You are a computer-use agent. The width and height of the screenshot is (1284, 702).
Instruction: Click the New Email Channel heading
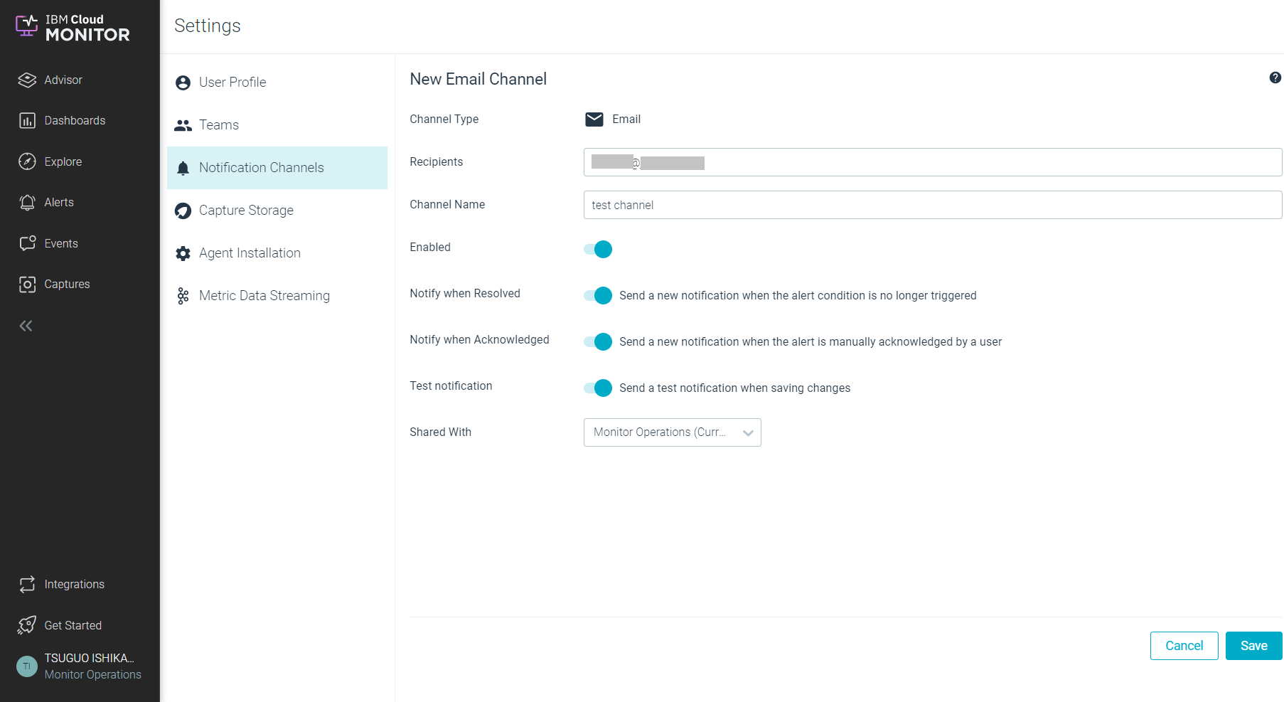tap(478, 80)
